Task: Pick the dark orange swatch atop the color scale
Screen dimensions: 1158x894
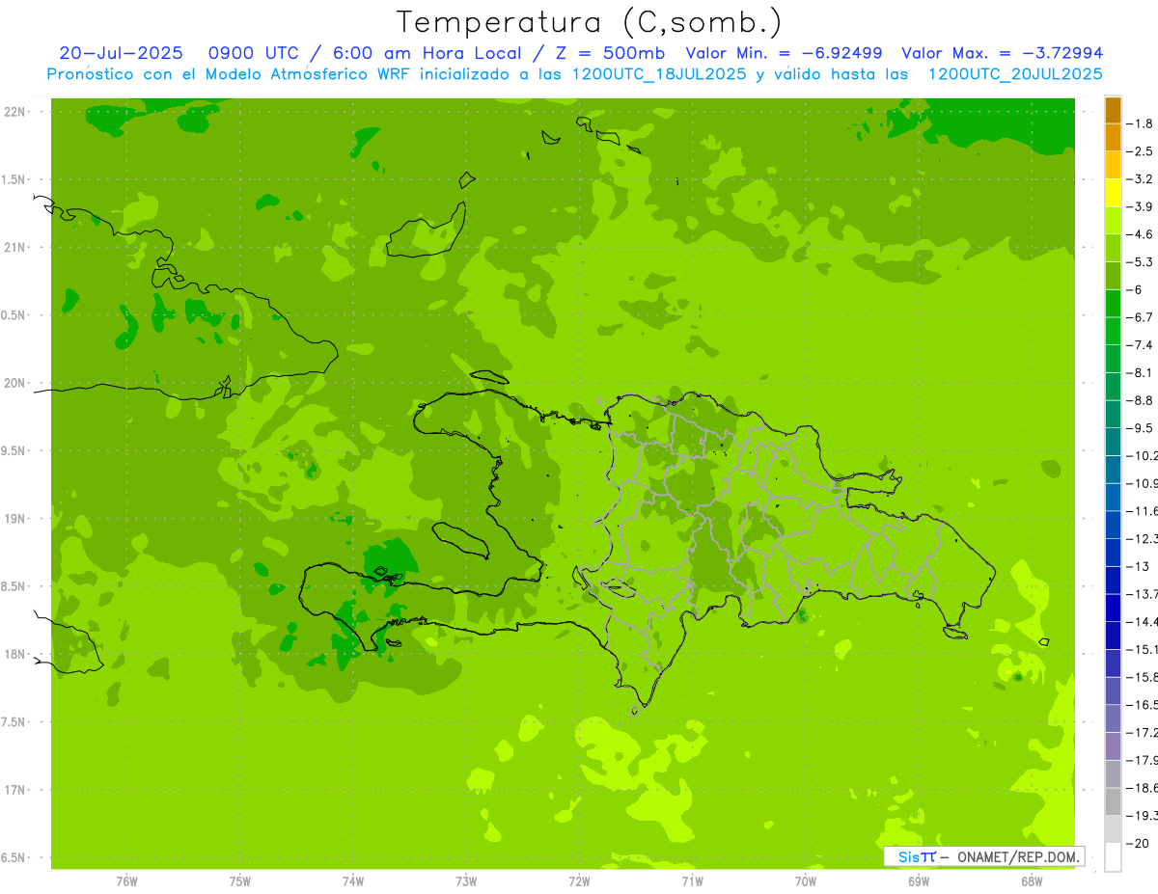Action: pyautogui.click(x=1113, y=110)
